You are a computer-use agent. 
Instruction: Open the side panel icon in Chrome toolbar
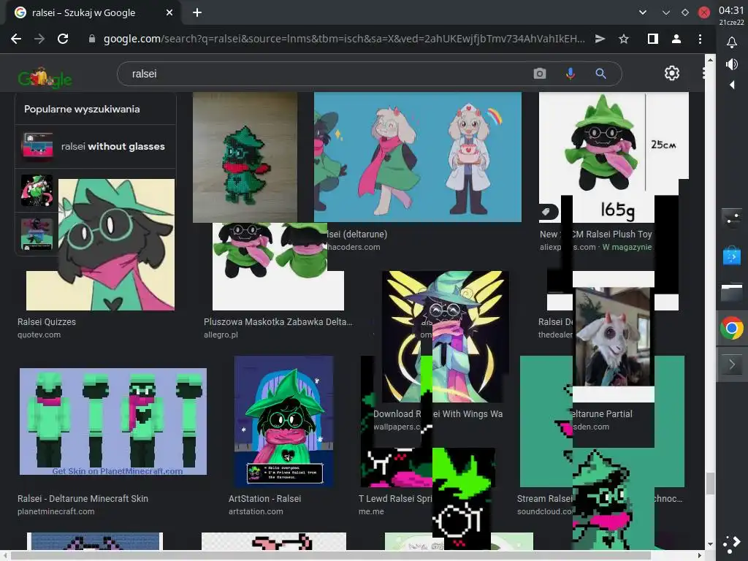[652, 39]
